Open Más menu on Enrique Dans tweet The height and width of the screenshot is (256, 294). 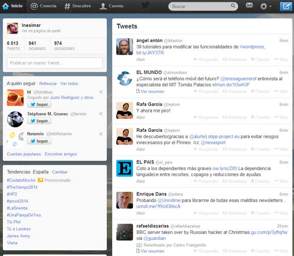tap(281, 213)
